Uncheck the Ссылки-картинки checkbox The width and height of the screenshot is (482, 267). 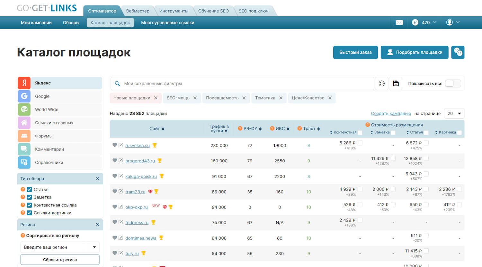[29, 213]
